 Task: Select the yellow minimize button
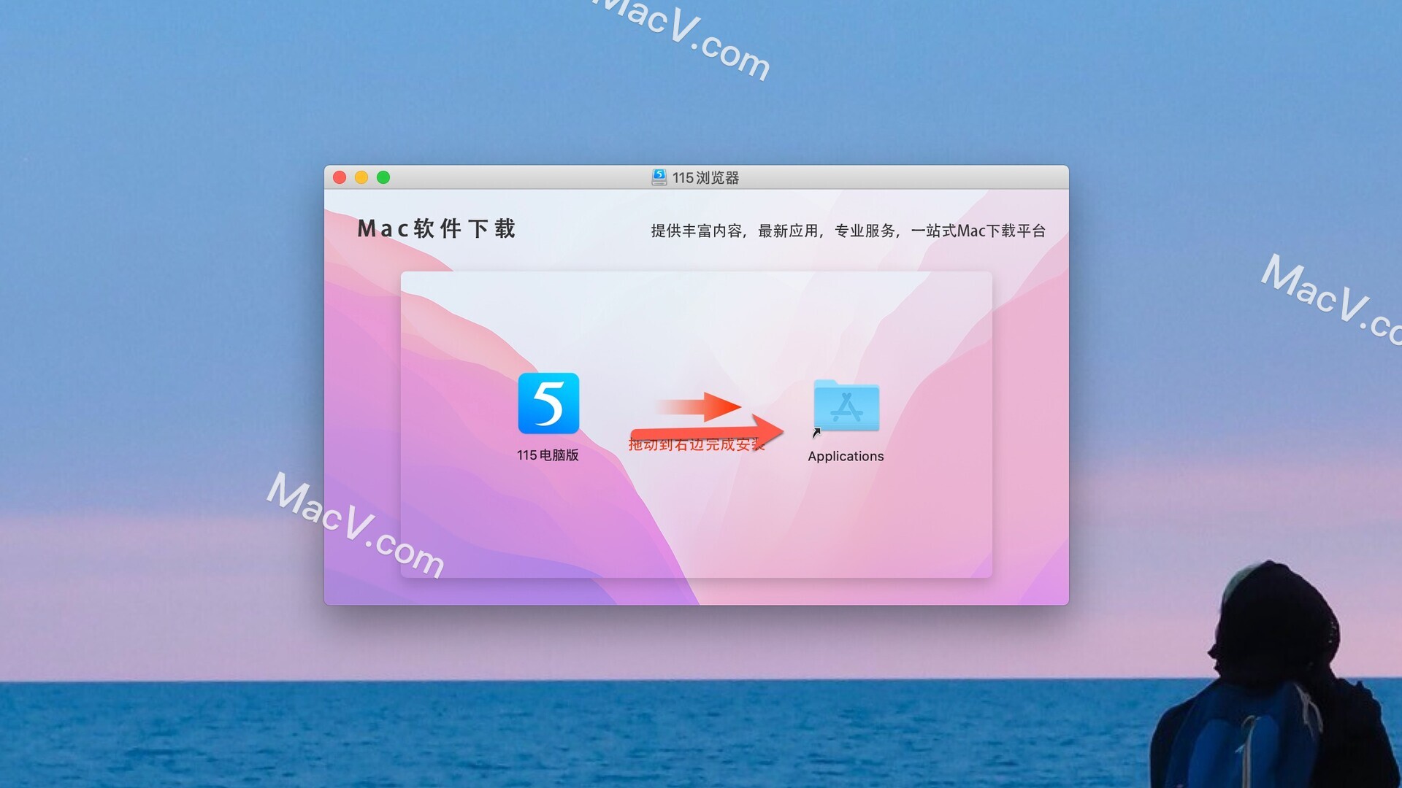click(361, 177)
